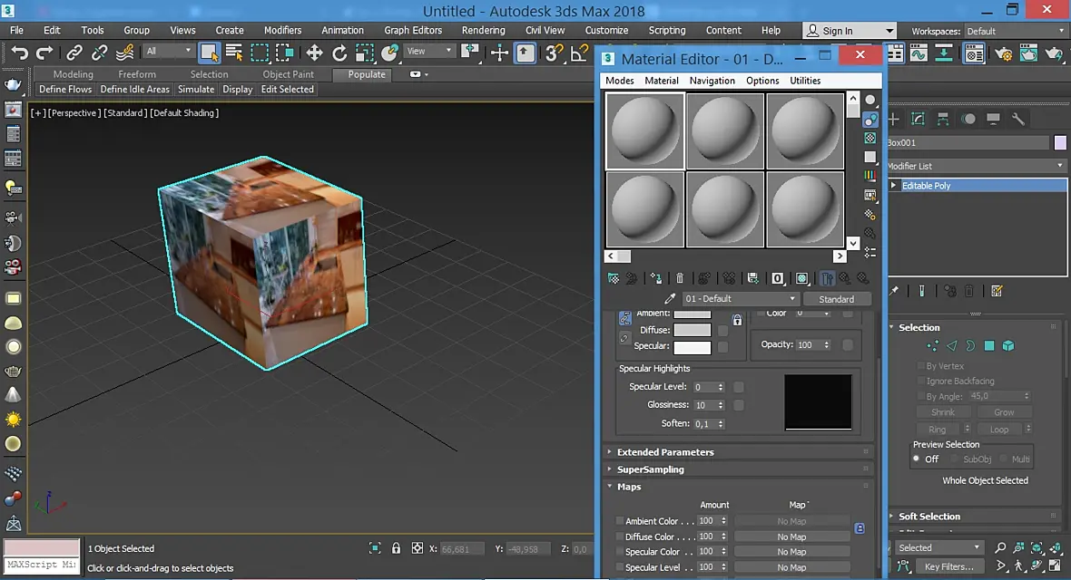Click the Reset Map/Mtl trash icon
This screenshot has height=580, width=1071.
click(680, 278)
